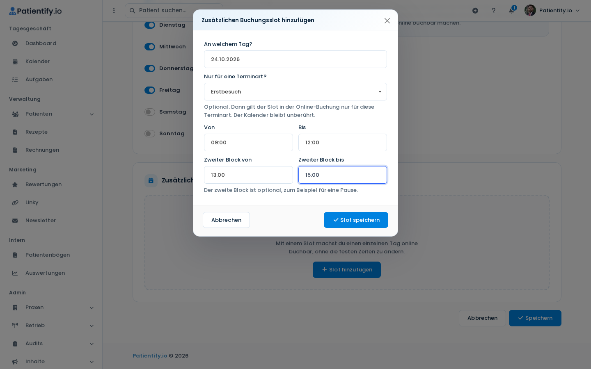Click the Bewertungen star icon

15,184
